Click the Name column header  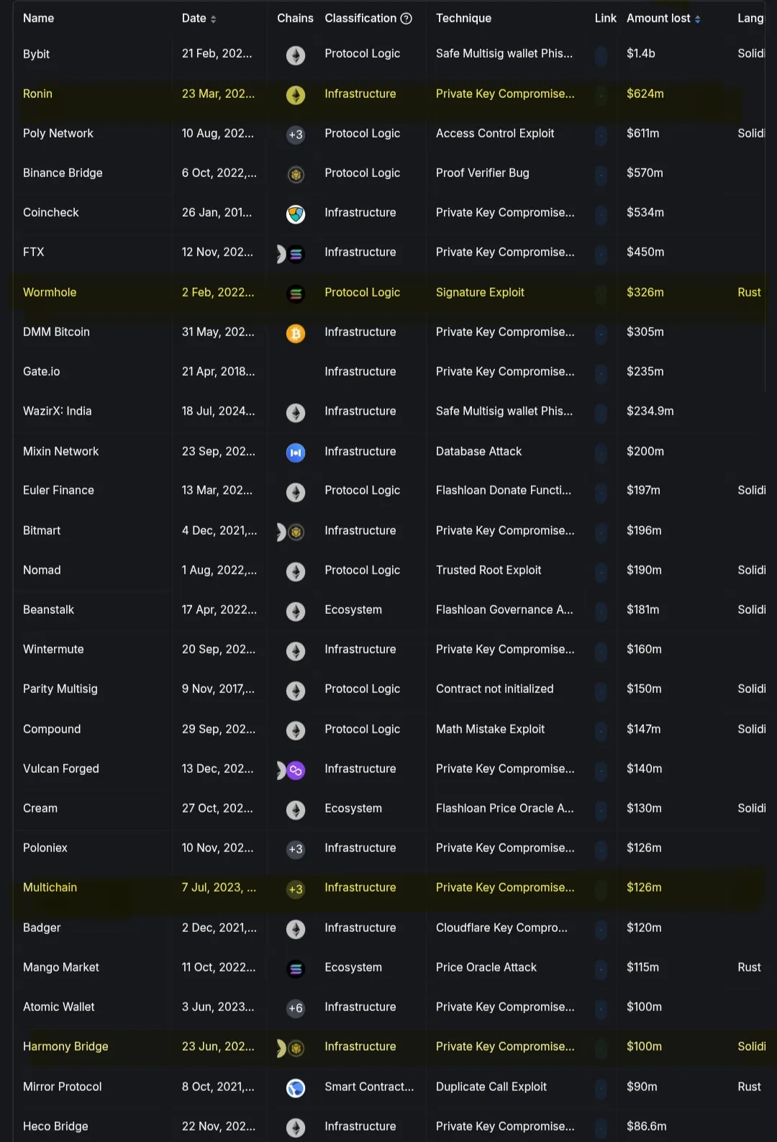39,18
